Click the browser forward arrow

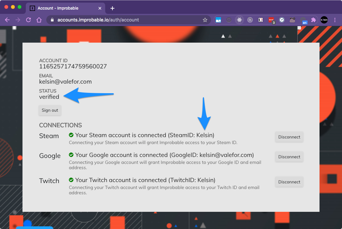(18, 20)
